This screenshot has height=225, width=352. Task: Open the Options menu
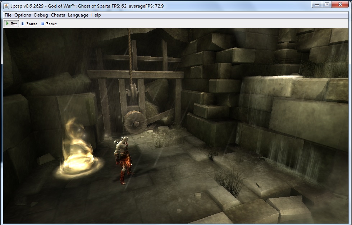pyautogui.click(x=22, y=15)
